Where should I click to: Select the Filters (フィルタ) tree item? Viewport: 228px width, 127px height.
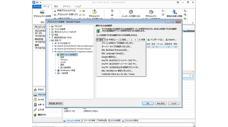pyautogui.click(x=63, y=62)
